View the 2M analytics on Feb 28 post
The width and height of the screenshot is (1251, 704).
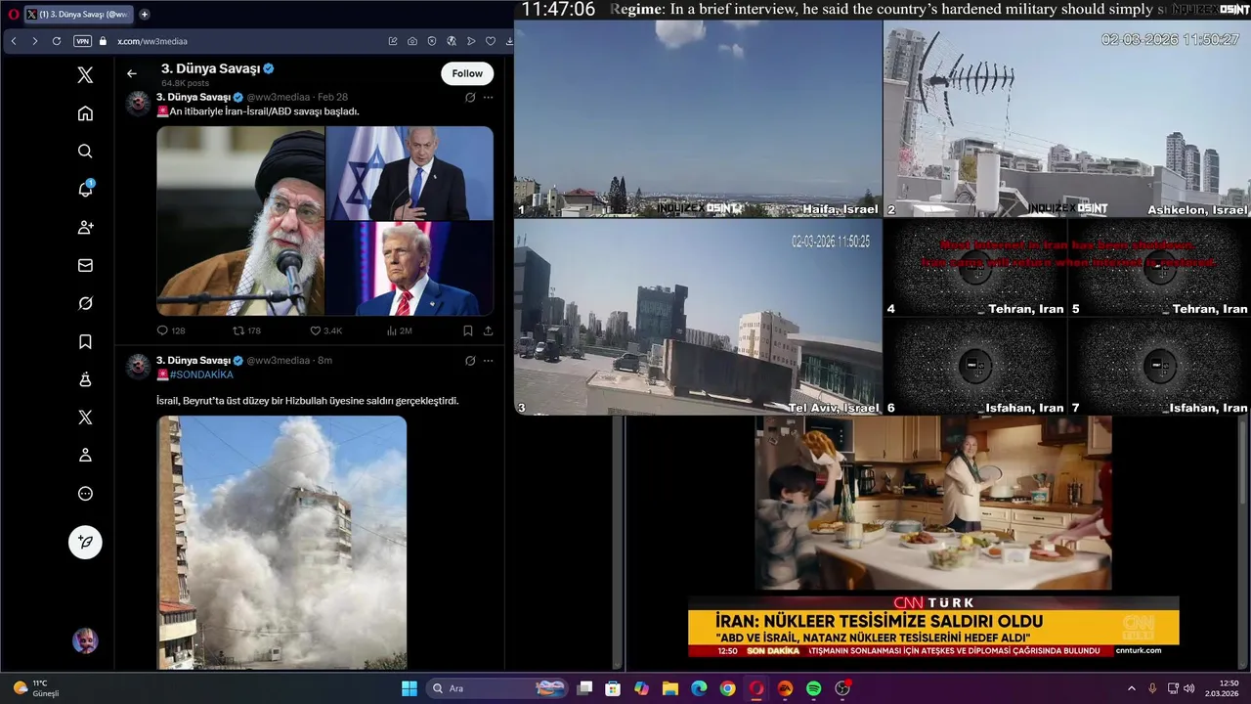399,330
